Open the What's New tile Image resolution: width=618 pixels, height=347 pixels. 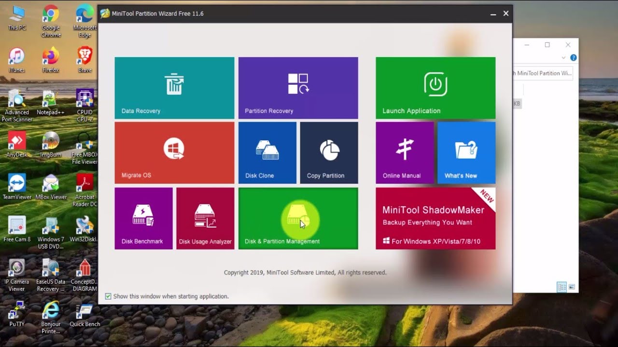click(x=466, y=153)
